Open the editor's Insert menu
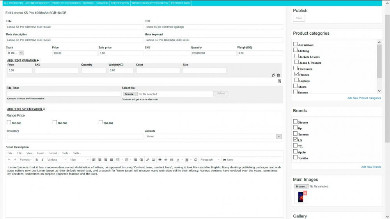390x219 pixels. (x=41, y=154)
